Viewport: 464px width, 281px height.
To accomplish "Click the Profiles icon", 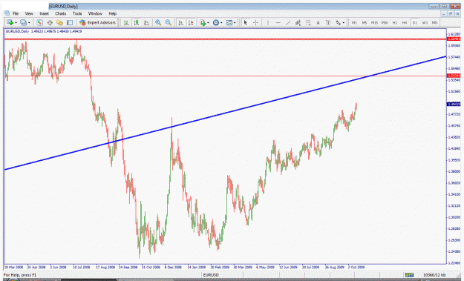I will pyautogui.click(x=23, y=22).
